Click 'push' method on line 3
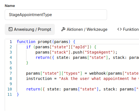Screen dimensions: 139x111 tap(78, 52)
